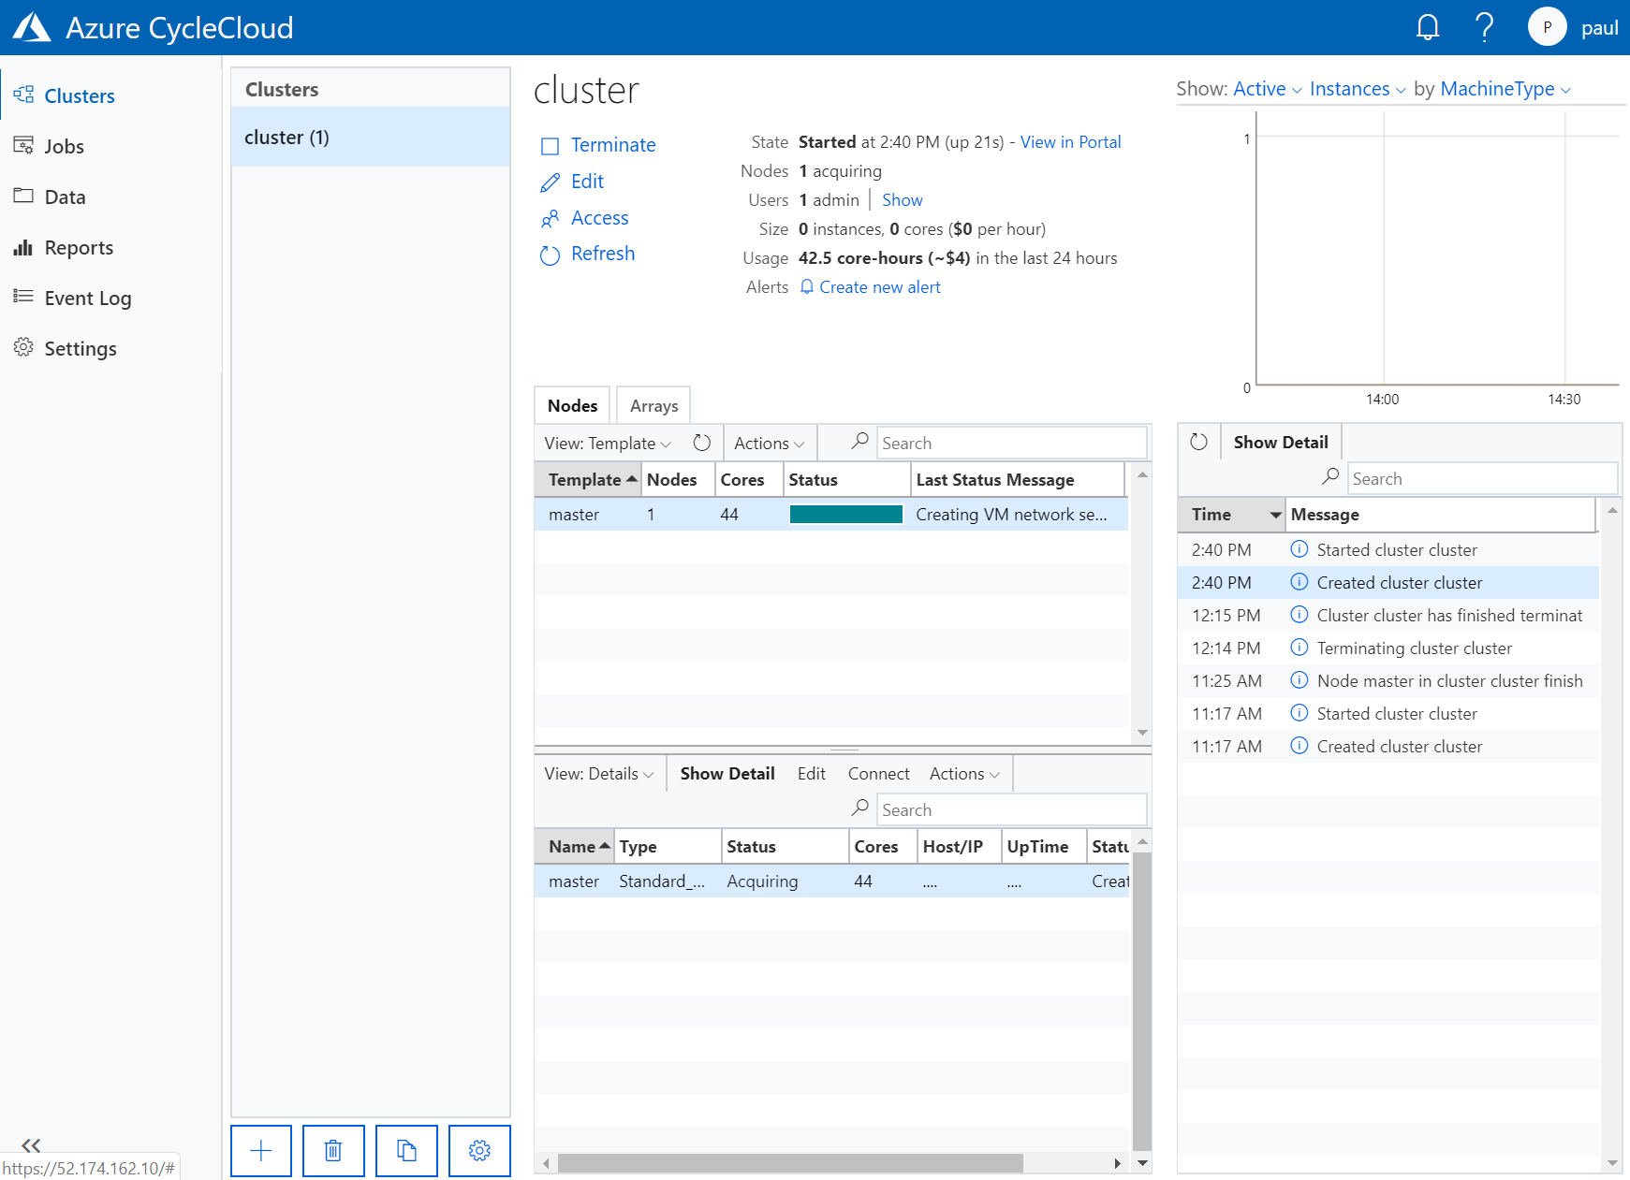
Task: Click the vertical scrollbar of details table
Action: point(1142,1001)
